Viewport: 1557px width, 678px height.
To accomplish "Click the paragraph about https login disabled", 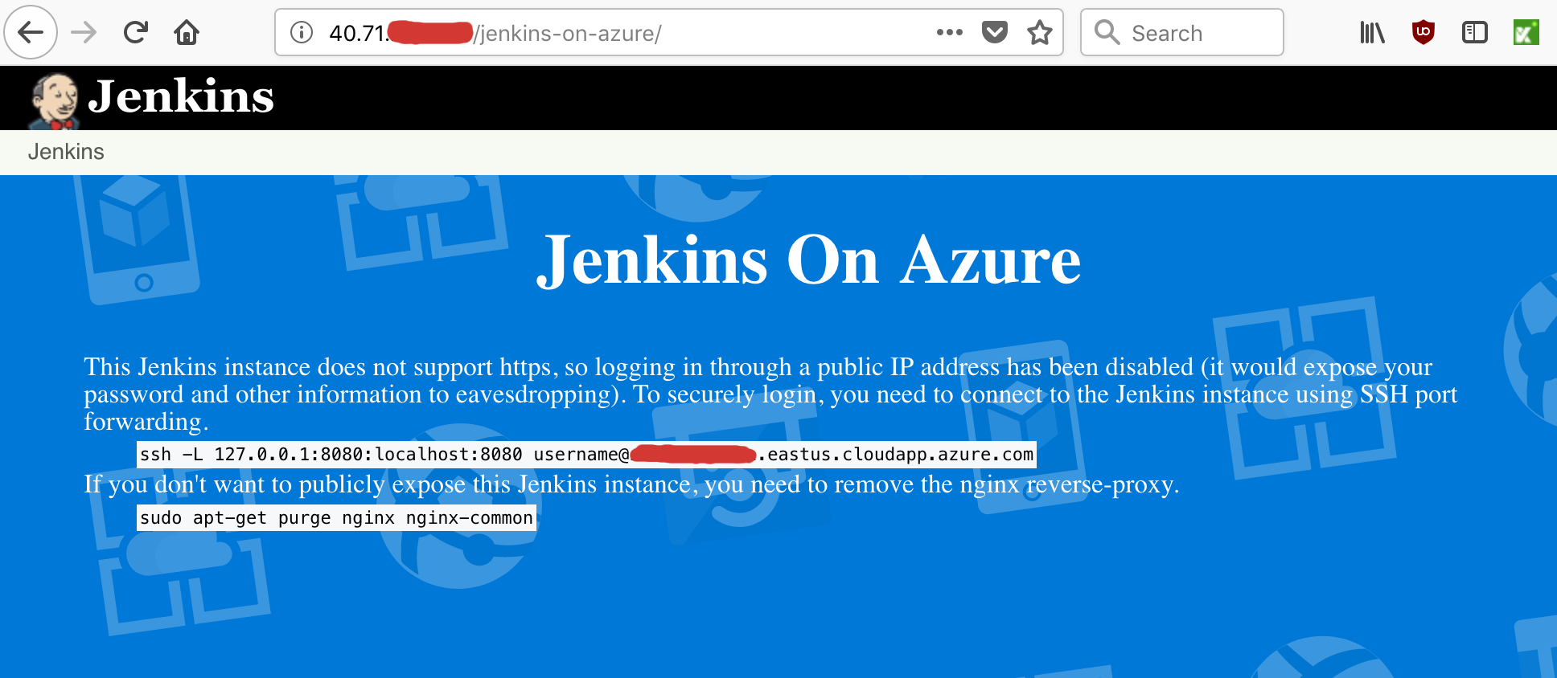I will click(770, 394).
